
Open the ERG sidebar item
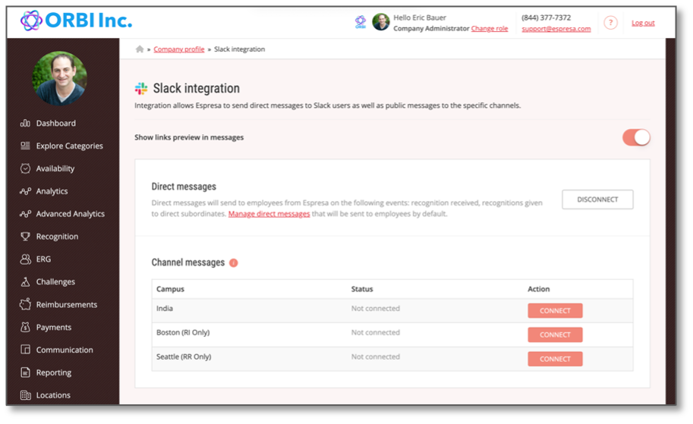(43, 259)
